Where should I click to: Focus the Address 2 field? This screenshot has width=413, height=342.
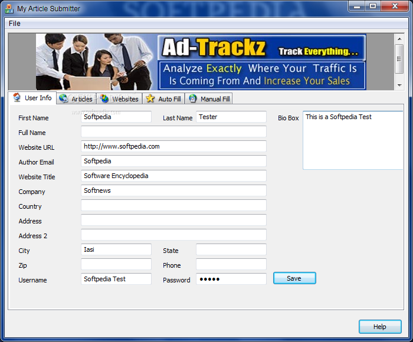pyautogui.click(x=173, y=235)
